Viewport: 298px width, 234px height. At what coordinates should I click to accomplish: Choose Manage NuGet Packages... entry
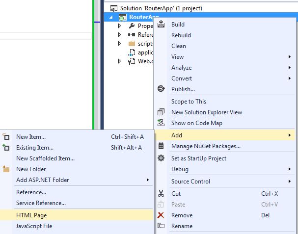coord(225,146)
